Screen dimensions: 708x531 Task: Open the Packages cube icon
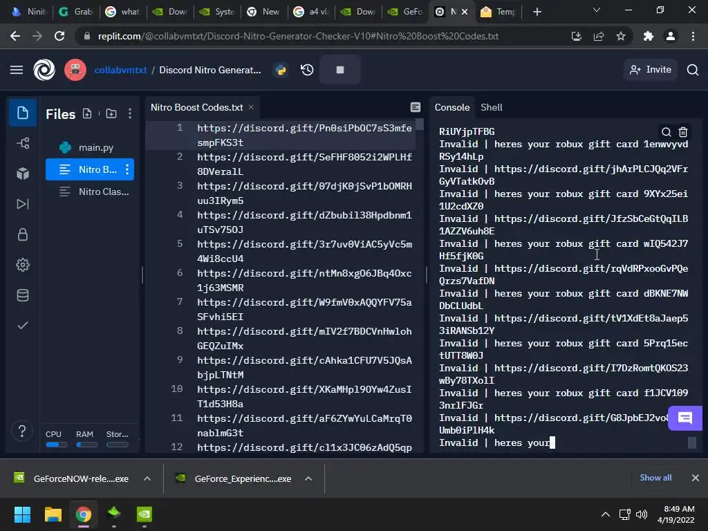click(23, 174)
